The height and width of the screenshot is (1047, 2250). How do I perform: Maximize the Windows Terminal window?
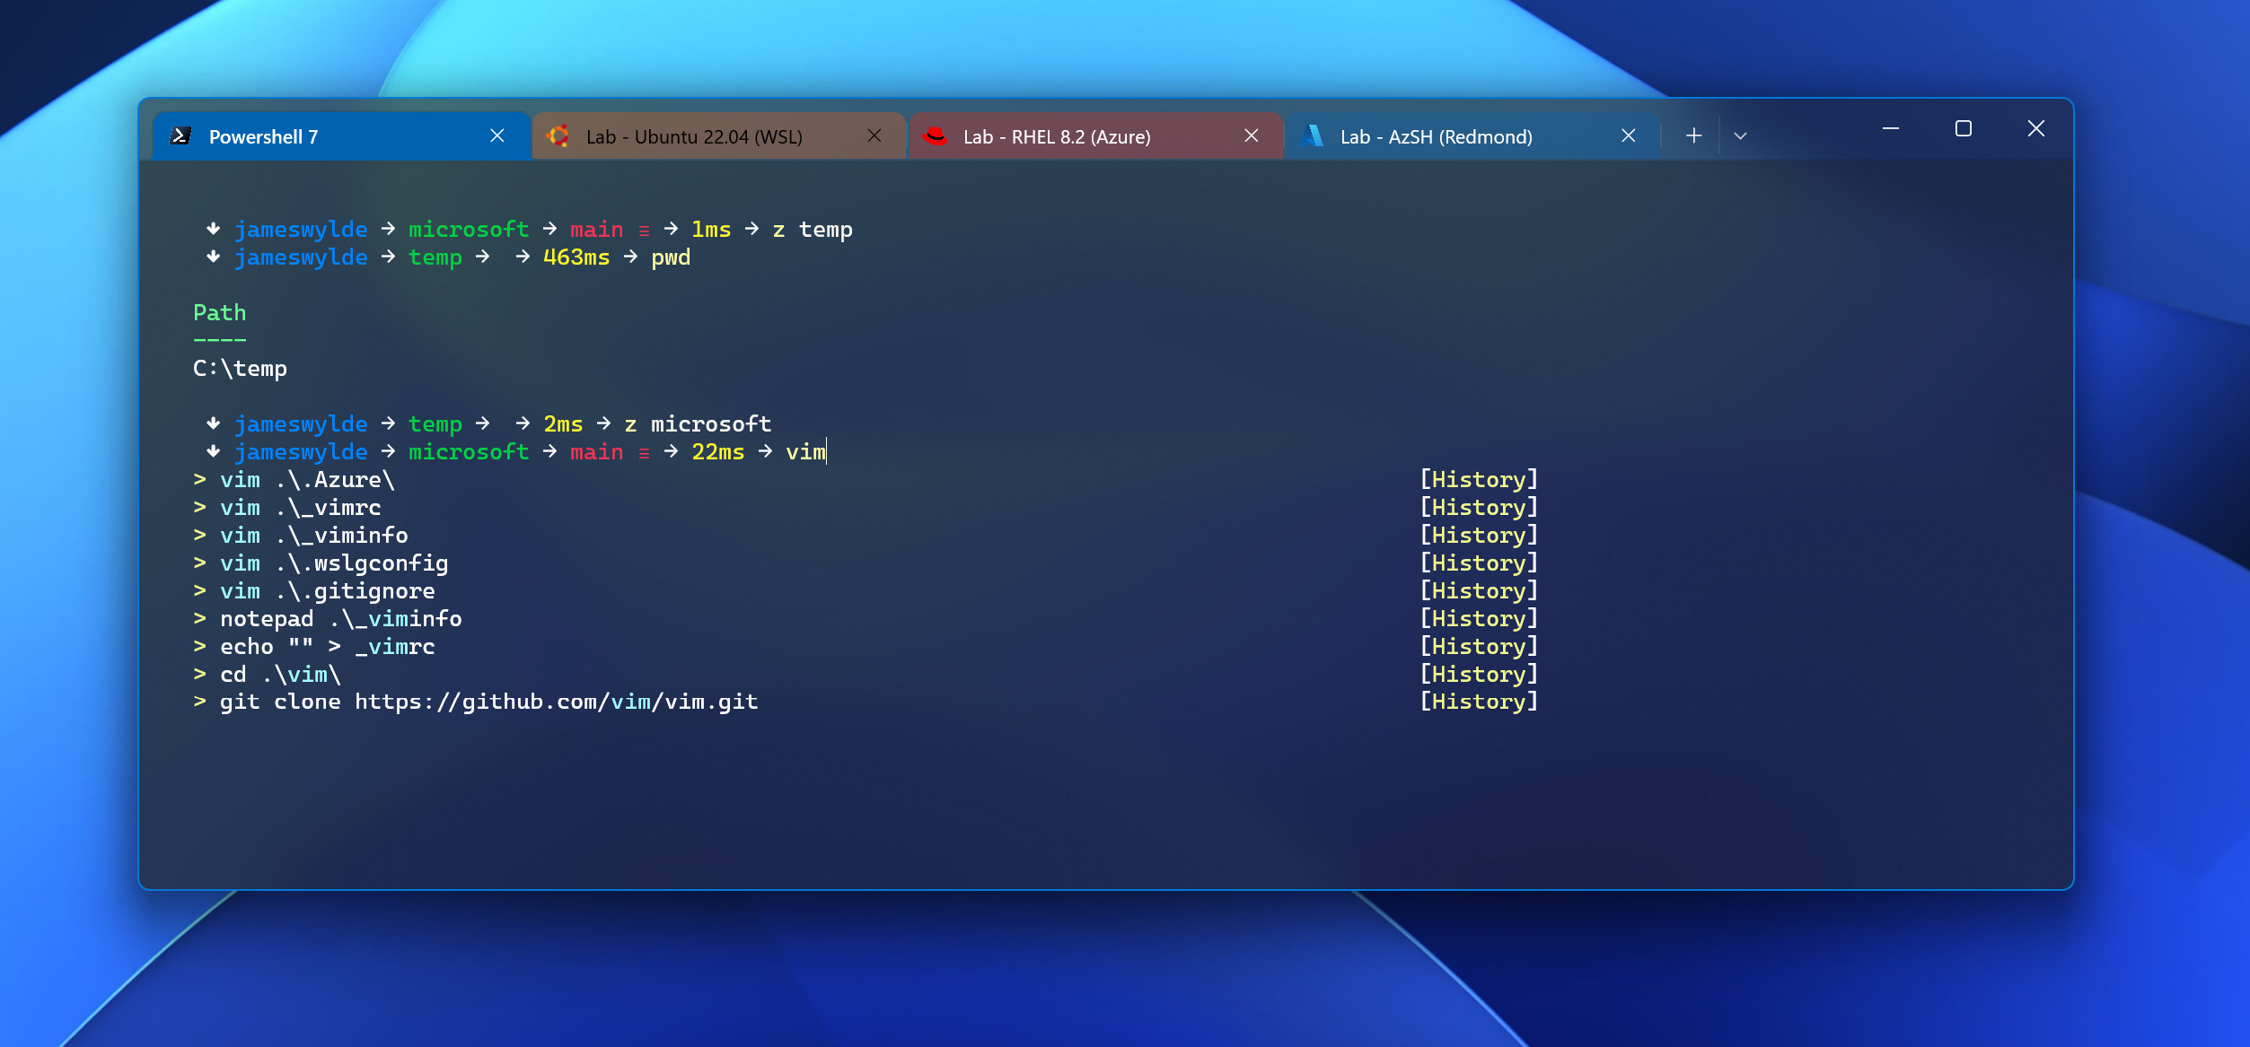pyautogui.click(x=1964, y=129)
